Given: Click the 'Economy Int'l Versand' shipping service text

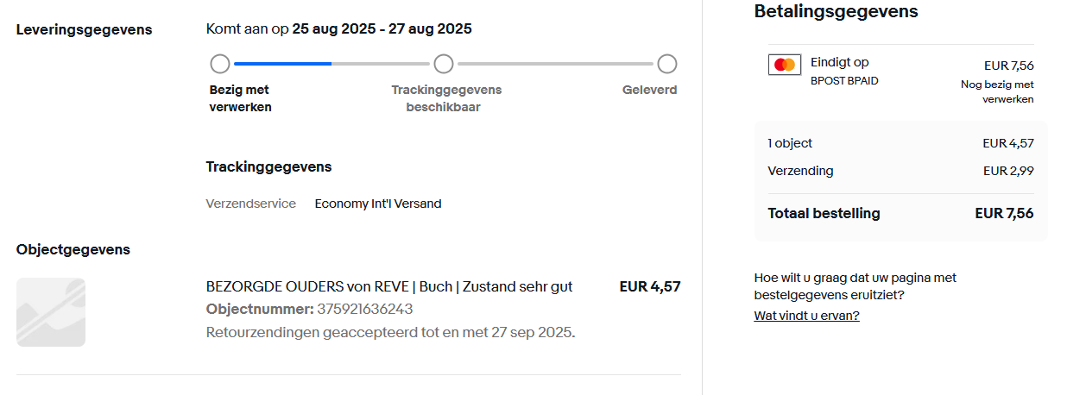Looking at the screenshot, I should tap(378, 204).
